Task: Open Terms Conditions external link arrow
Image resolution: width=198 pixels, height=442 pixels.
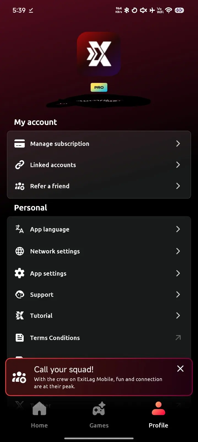Action: (178, 338)
